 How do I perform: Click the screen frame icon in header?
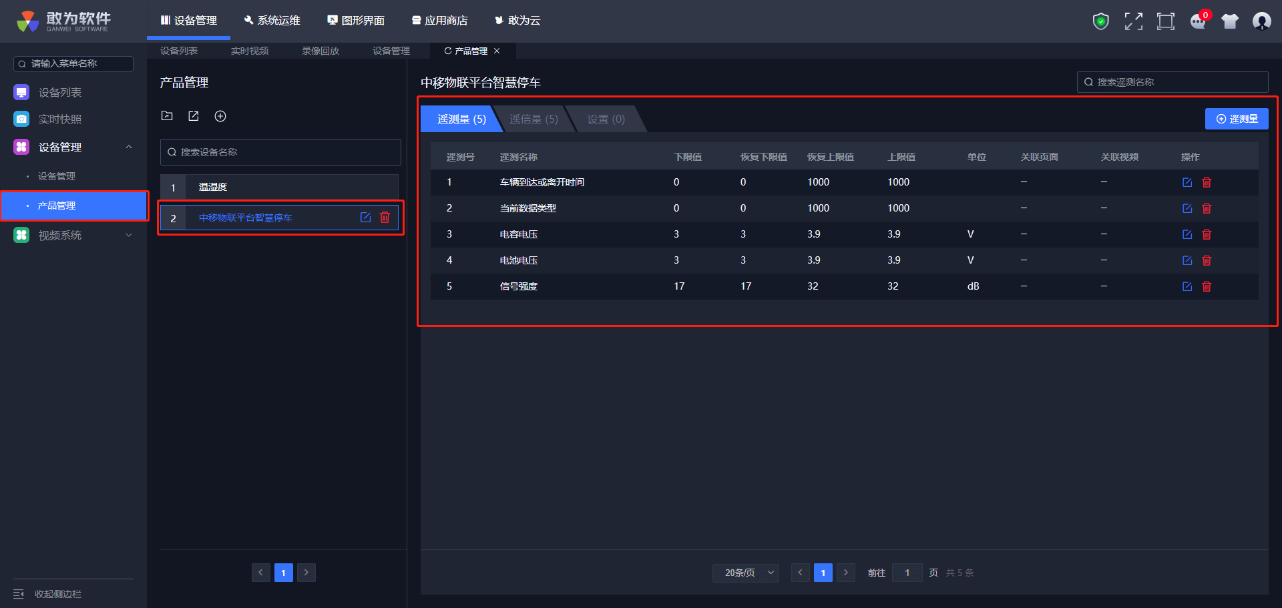click(1166, 21)
